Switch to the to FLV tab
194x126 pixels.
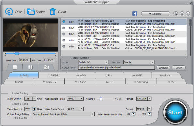coord(109,75)
